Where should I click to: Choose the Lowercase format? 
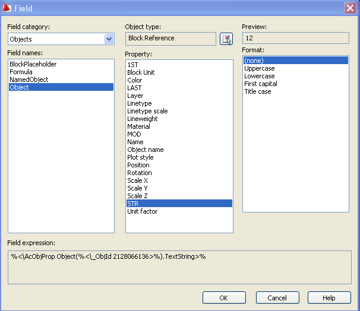pyautogui.click(x=296, y=76)
